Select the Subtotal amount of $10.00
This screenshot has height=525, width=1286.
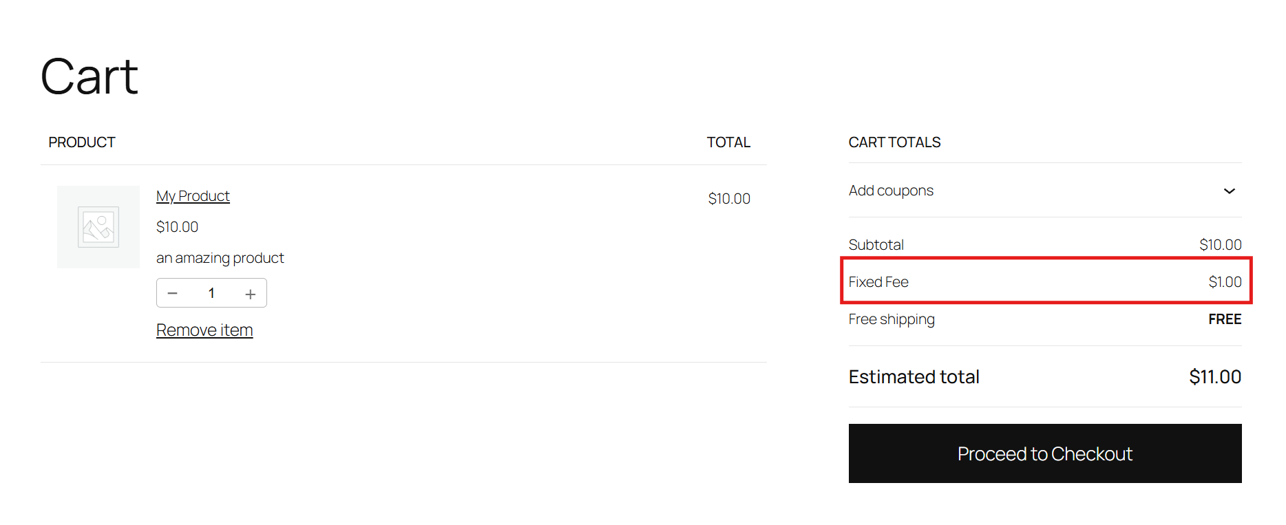pos(1220,244)
